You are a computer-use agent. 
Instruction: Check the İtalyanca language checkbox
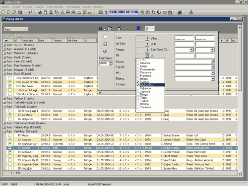tap(138, 88)
